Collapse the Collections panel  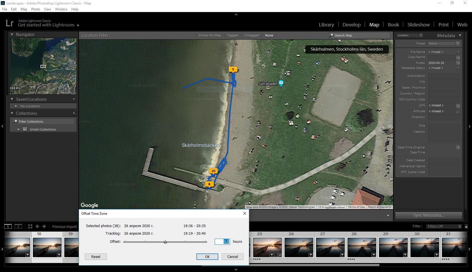tap(12, 113)
